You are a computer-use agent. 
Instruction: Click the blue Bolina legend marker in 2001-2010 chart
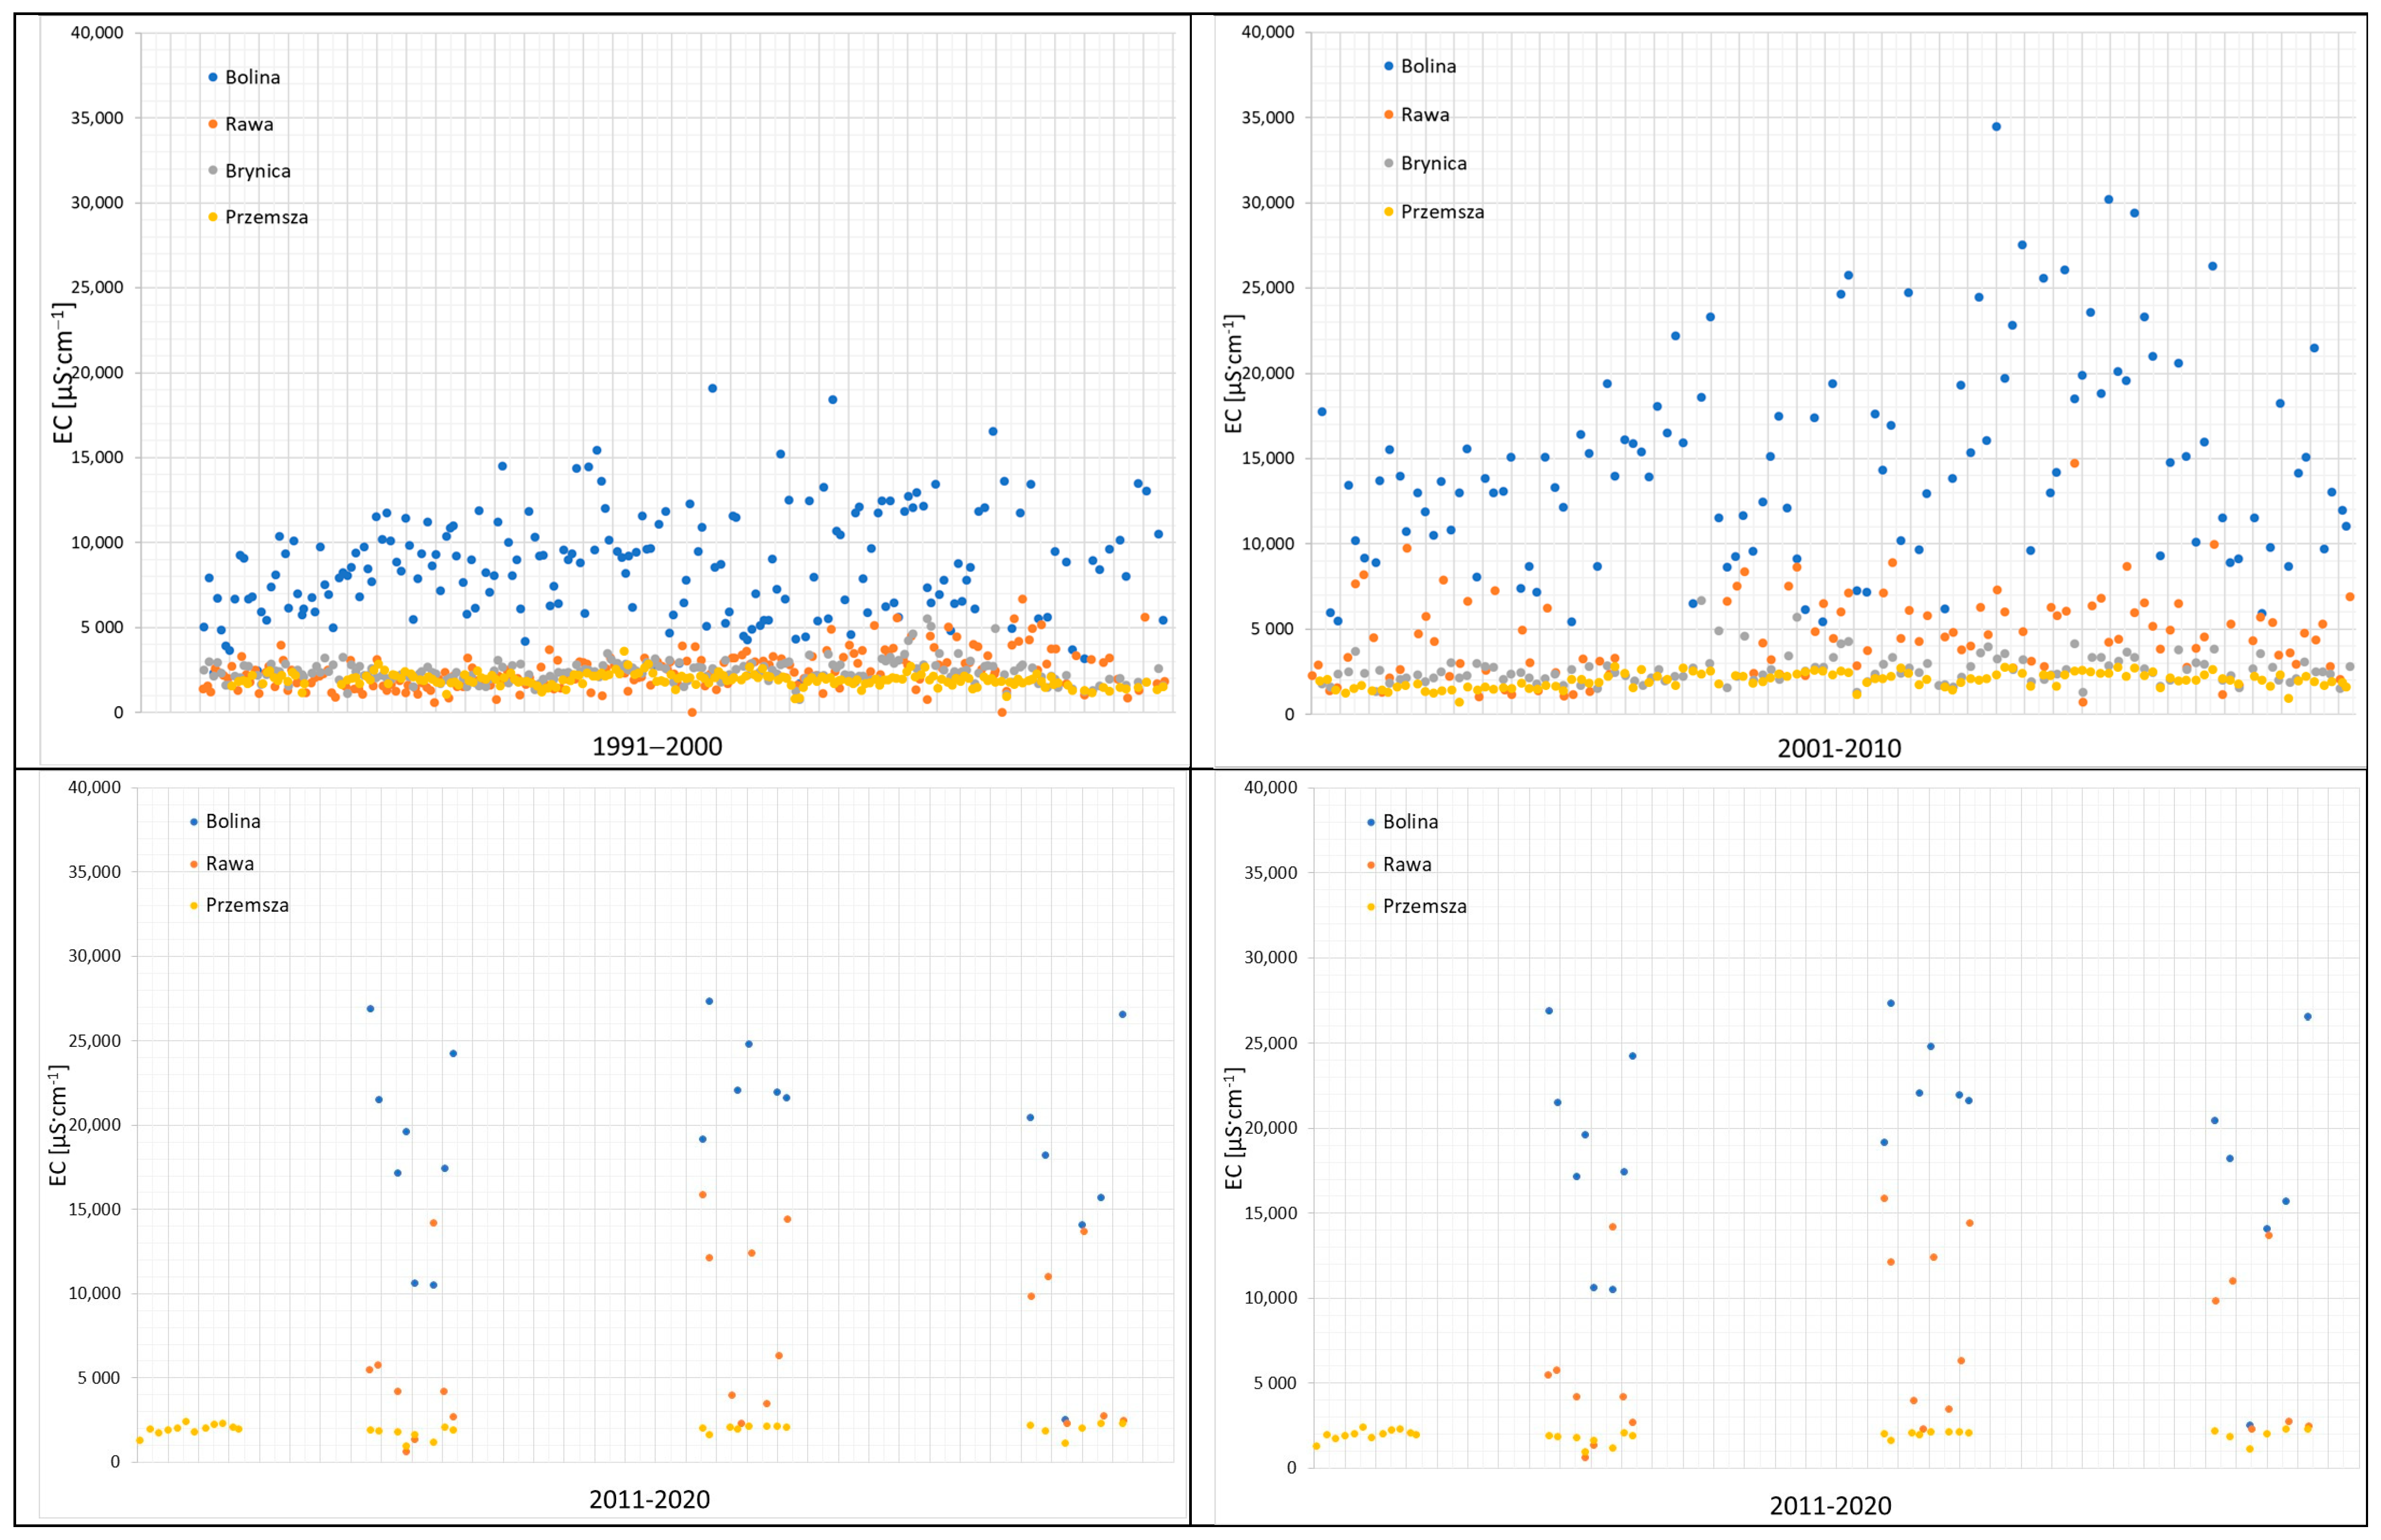click(x=1389, y=66)
